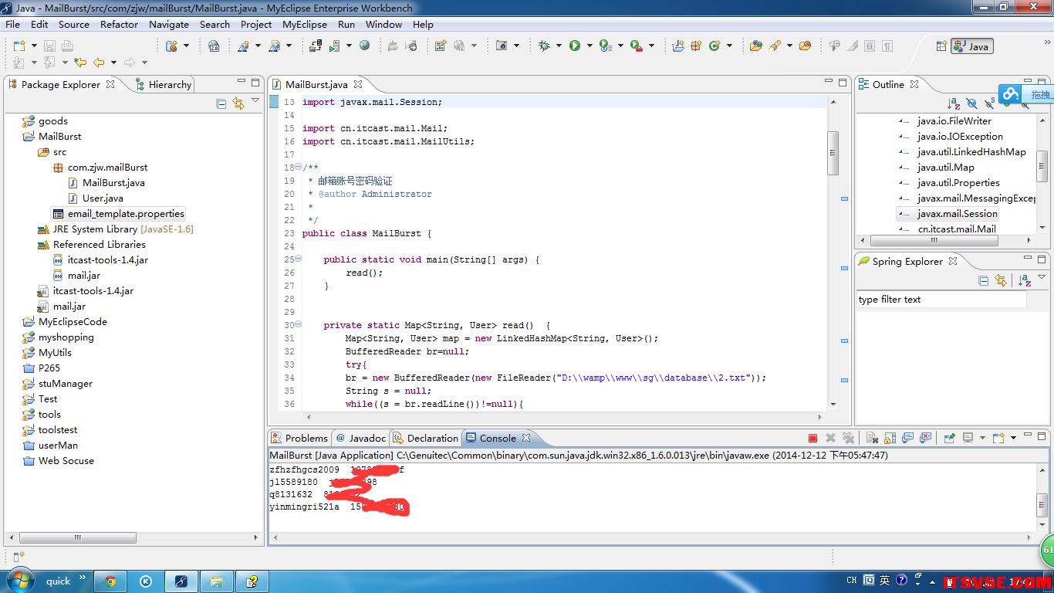
Task: Toggle Scroll Lock in the Console toolbar
Action: tap(890, 438)
